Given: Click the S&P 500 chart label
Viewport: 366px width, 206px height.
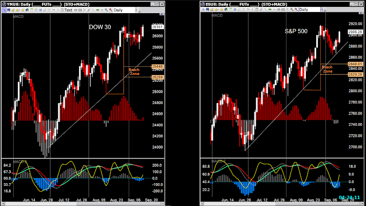Looking at the screenshot, I should pos(296,31).
